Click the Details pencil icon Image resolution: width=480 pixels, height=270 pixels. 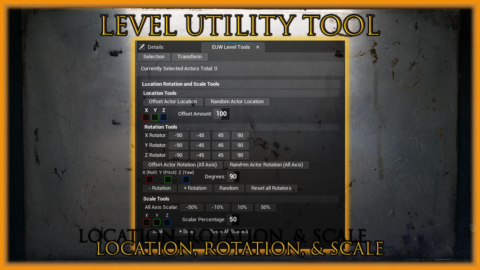click(142, 47)
